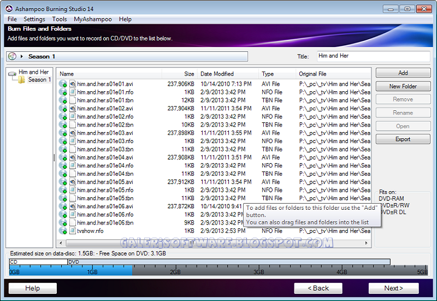Click the disc-add icon for him.and.her.s01e02.tbn

(63, 125)
